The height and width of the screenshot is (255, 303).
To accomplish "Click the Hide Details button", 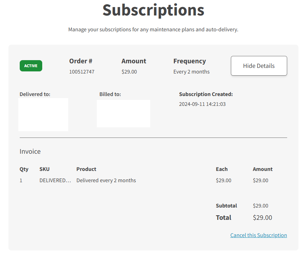I will (259, 66).
